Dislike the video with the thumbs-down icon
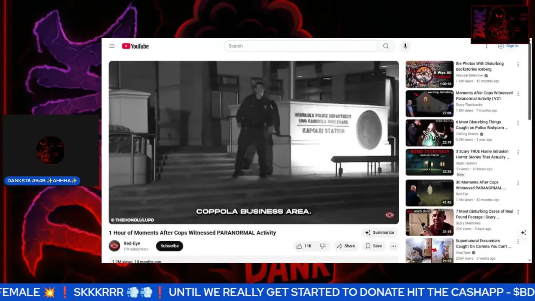This screenshot has height=301, width=535. click(323, 246)
